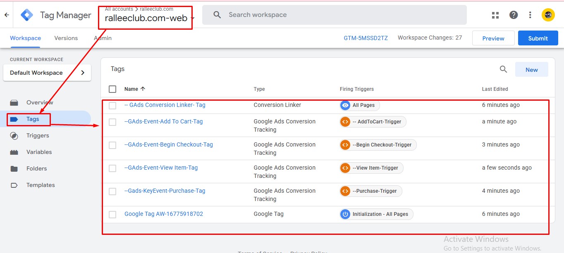
Task: Open the three-dot more options menu
Action: [530, 15]
